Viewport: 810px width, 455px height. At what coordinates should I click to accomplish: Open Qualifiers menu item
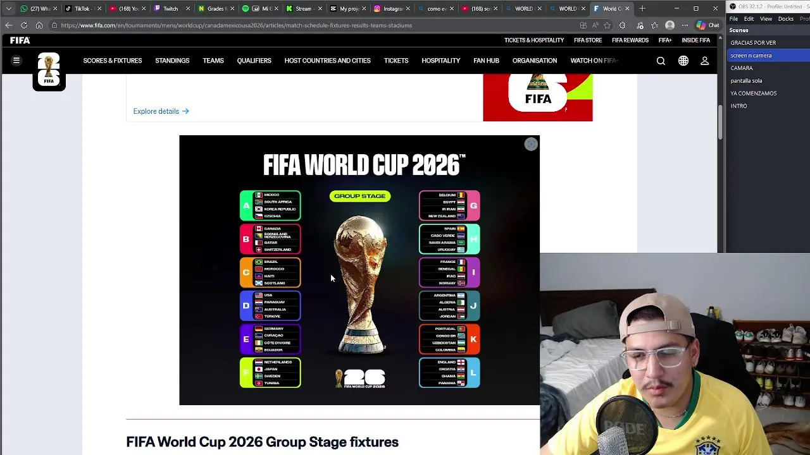coord(254,61)
